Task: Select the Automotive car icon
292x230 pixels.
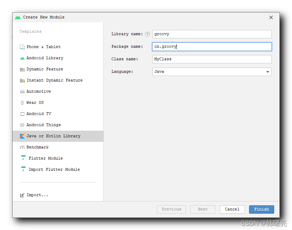Action: click(22, 92)
